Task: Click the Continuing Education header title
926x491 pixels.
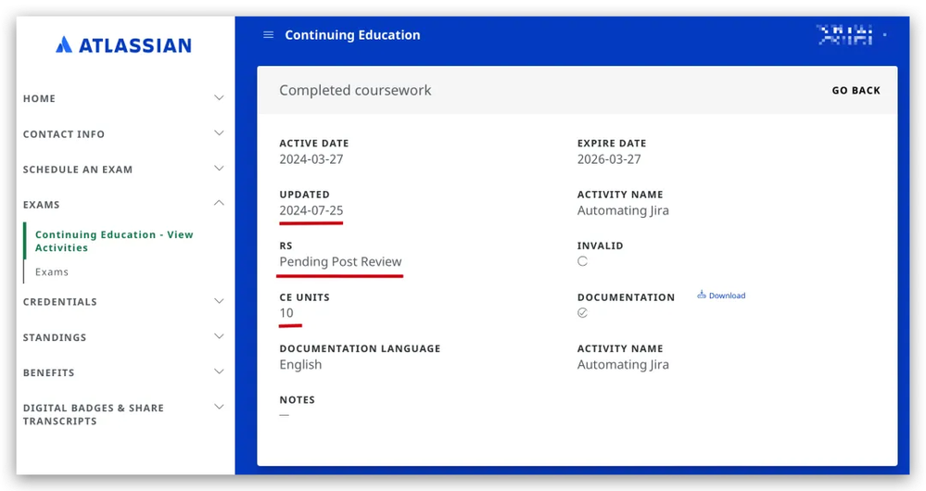Action: pos(352,35)
